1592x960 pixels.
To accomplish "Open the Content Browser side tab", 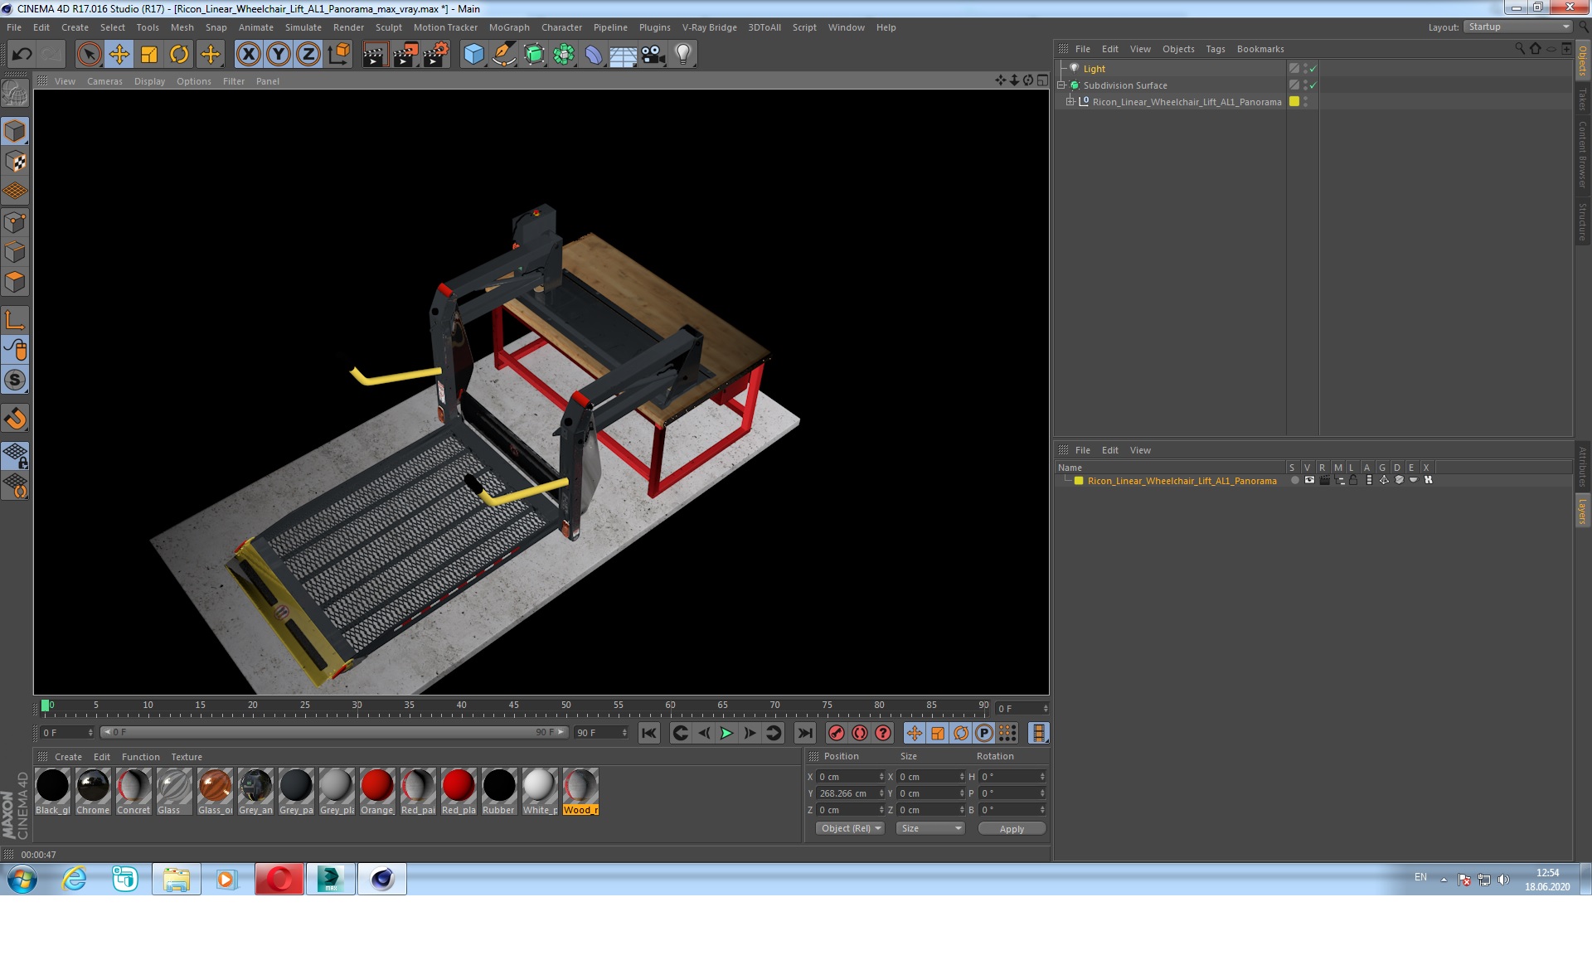I will [x=1583, y=154].
